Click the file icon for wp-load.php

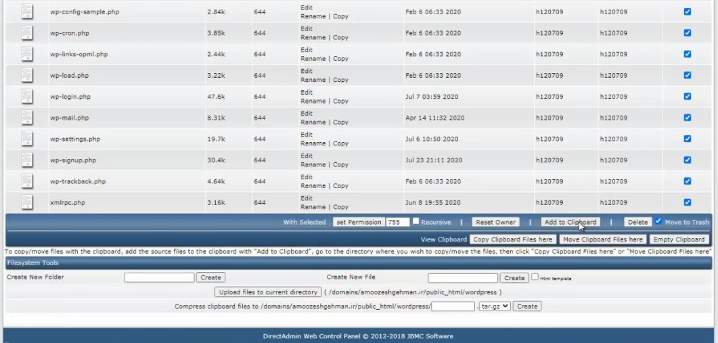pos(27,75)
